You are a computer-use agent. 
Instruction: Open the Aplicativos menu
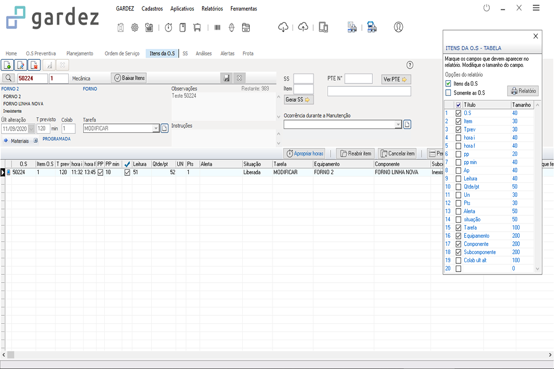(x=182, y=8)
